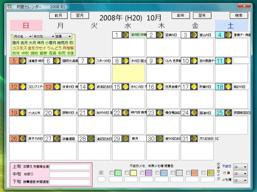Image resolution: width=257 pixels, height=192 pixels.
Task: Click the moon phase icon for day 21
Action: pos(91,113)
